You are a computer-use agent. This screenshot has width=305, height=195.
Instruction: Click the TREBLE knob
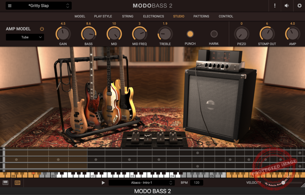pyautogui.click(x=165, y=34)
